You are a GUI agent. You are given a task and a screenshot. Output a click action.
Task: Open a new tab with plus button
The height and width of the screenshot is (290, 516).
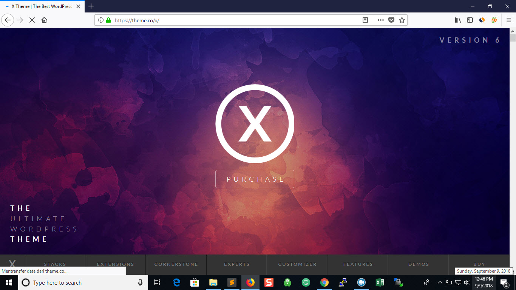tap(91, 6)
